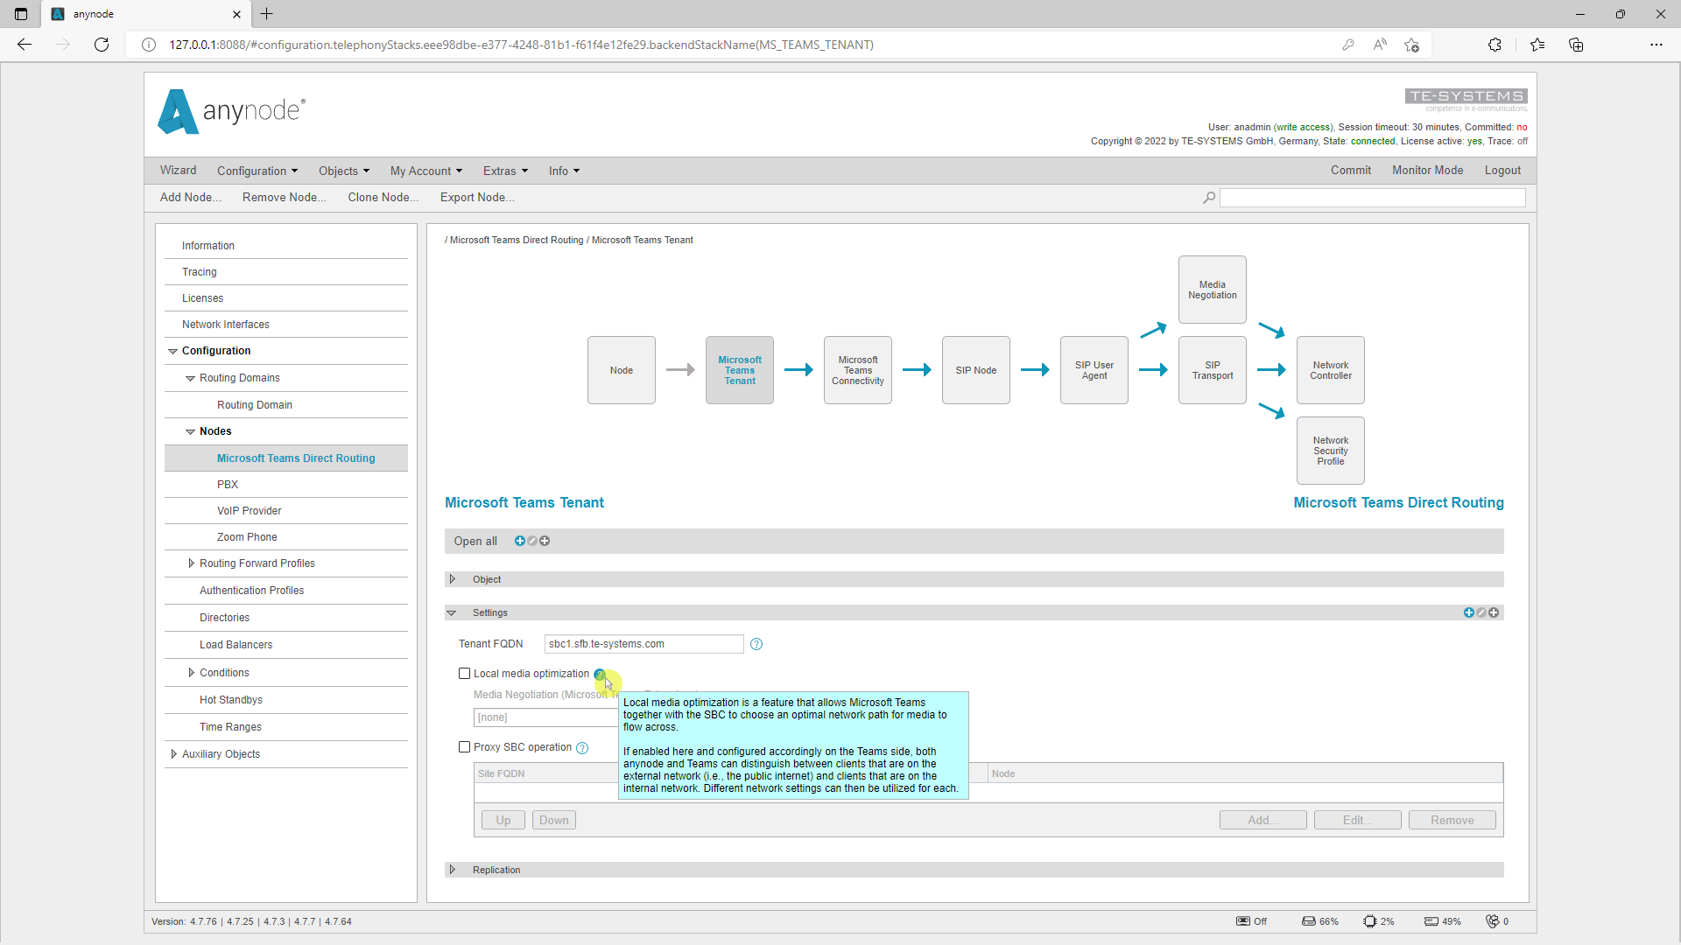Click the blue plus icon beside Open all
This screenshot has height=945, width=1681.
(x=520, y=542)
